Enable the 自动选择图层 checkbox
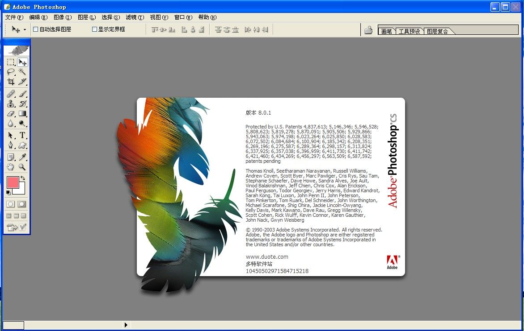This screenshot has width=524, height=331. pyautogui.click(x=35, y=29)
